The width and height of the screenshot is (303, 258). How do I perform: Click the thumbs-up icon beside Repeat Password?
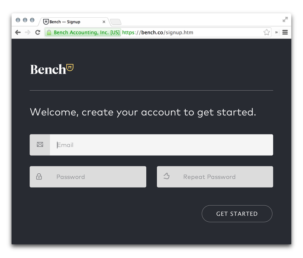coord(166,176)
